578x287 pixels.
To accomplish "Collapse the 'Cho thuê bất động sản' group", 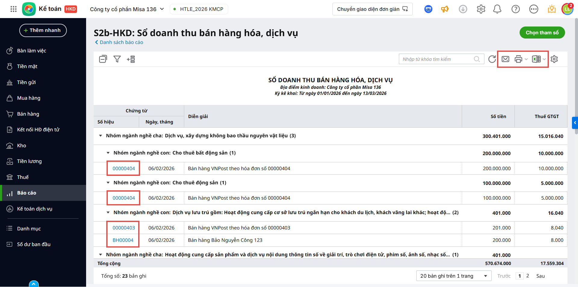I will [x=108, y=153].
